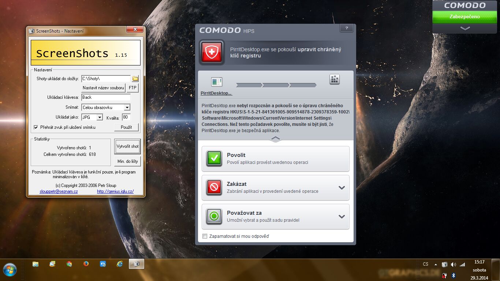Click the COMODO logo on the desktop widget
500x281 pixels.
click(x=465, y=5)
